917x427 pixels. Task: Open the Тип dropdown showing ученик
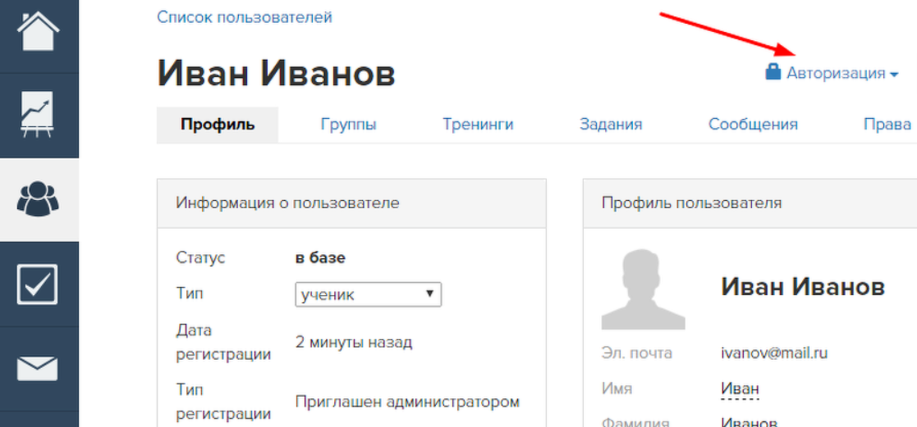[x=368, y=294]
